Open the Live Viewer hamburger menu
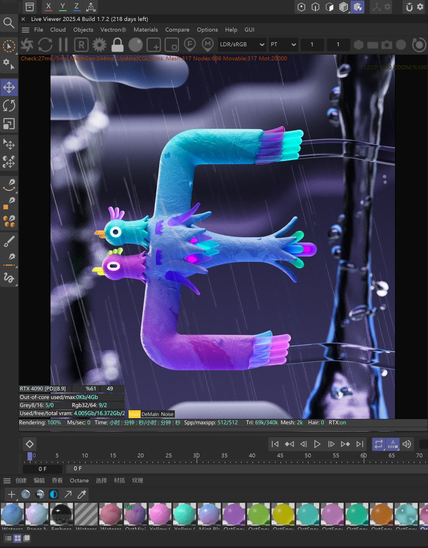Screen dimensions: 428x548 pyautogui.click(x=26, y=30)
